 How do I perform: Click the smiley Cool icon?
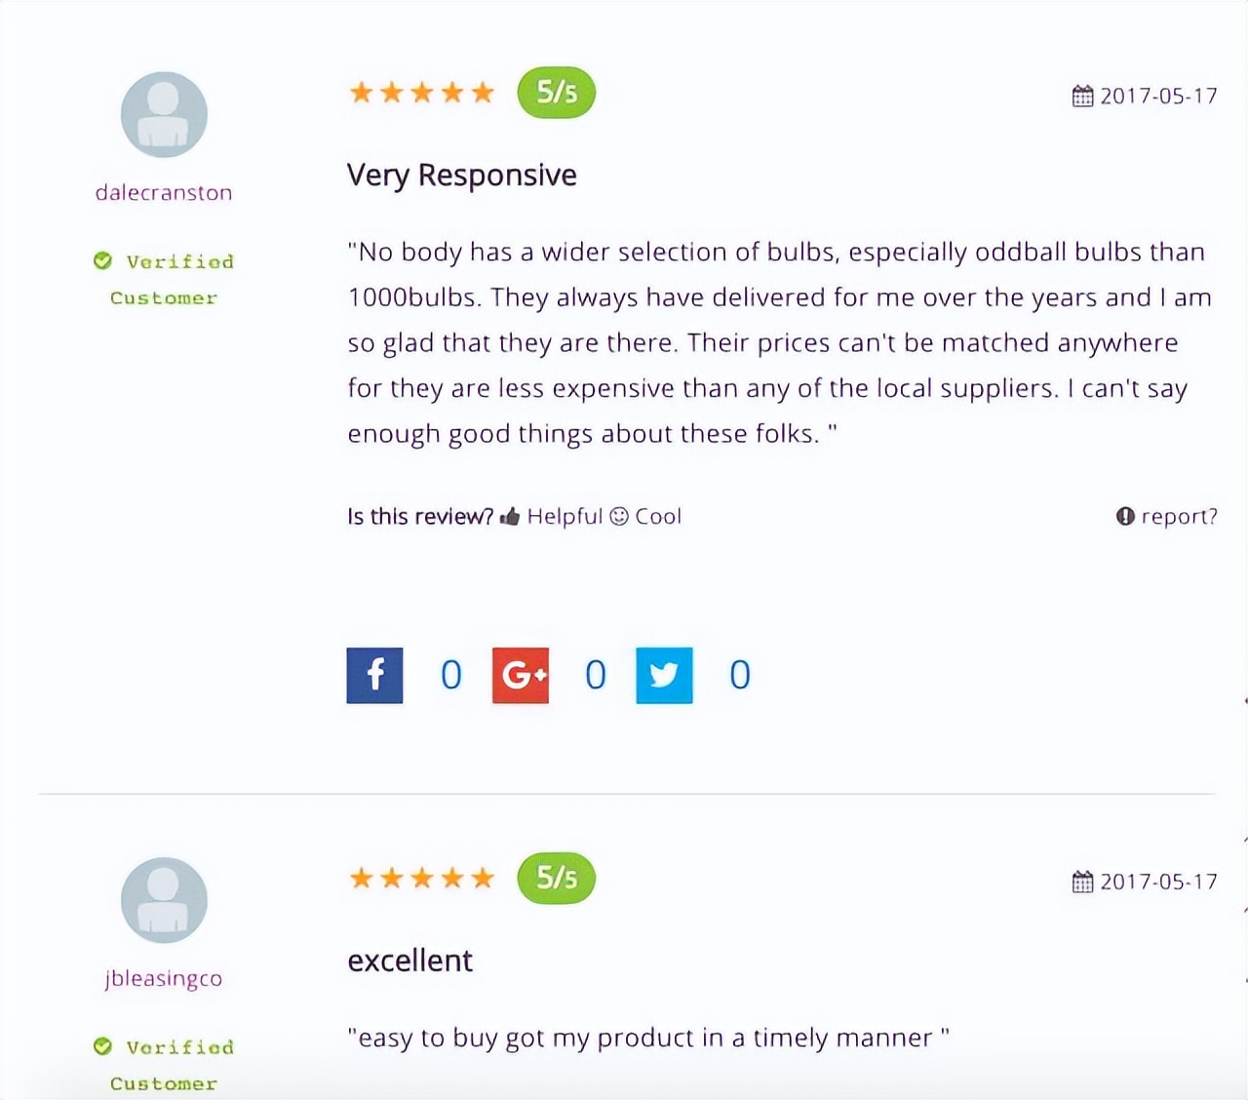tap(619, 516)
